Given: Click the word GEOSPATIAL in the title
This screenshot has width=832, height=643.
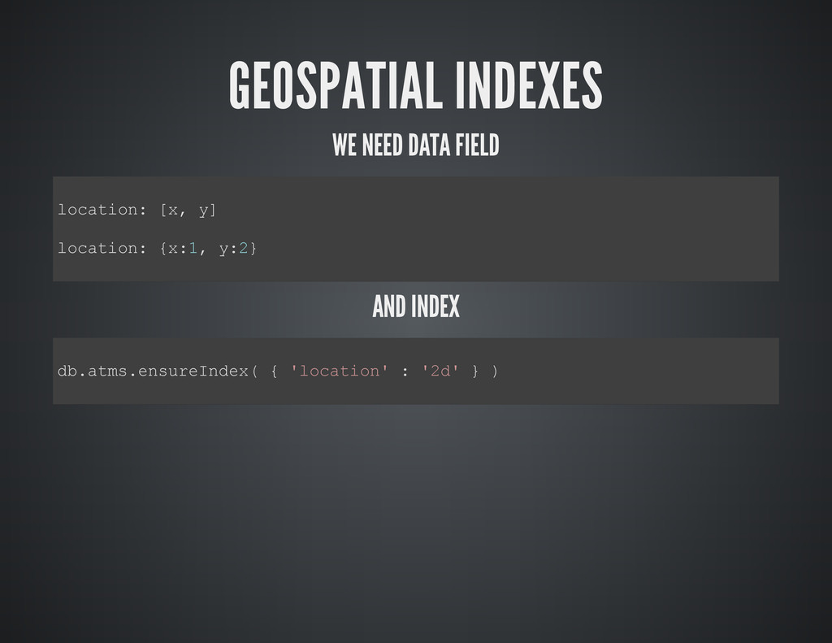Looking at the screenshot, I should 336,85.
